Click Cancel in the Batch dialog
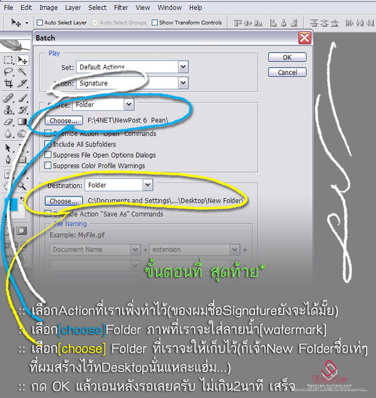Viewport: 376px width, 398px height. (287, 73)
